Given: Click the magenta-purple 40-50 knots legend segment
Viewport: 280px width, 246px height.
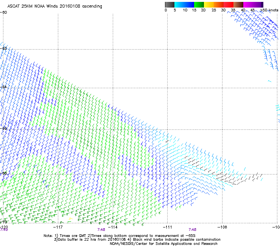Looking at the screenshot, I should pos(253,5).
